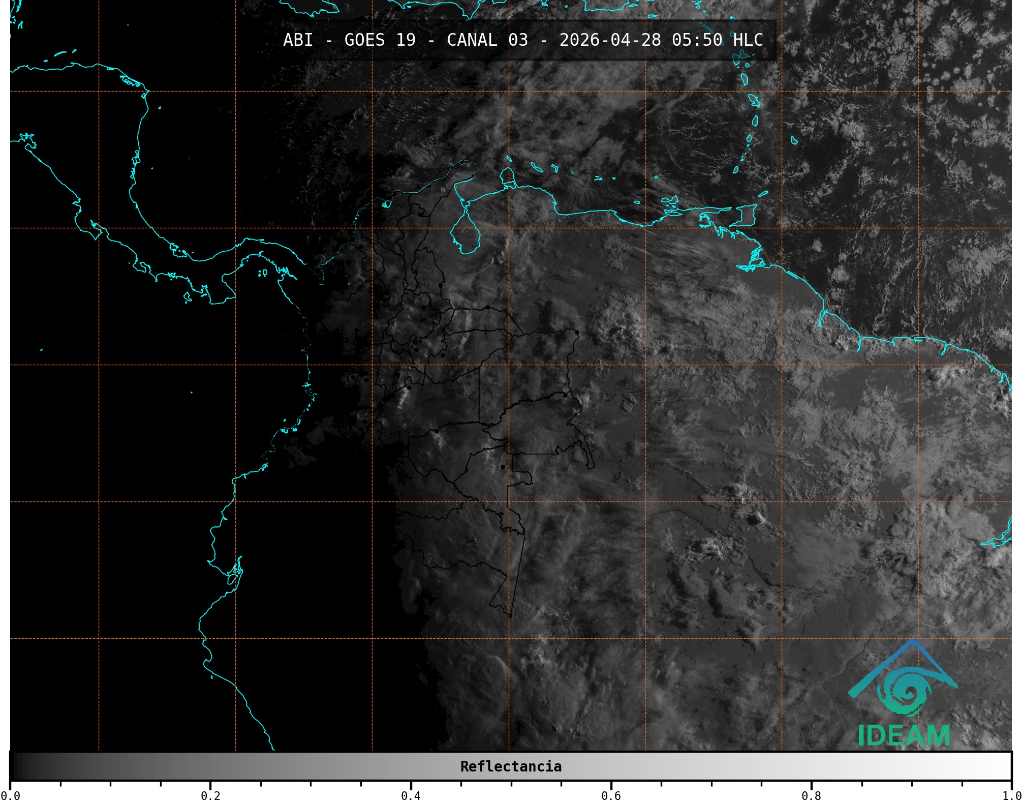Click the Reflectancia colorbar label

[x=510, y=766]
